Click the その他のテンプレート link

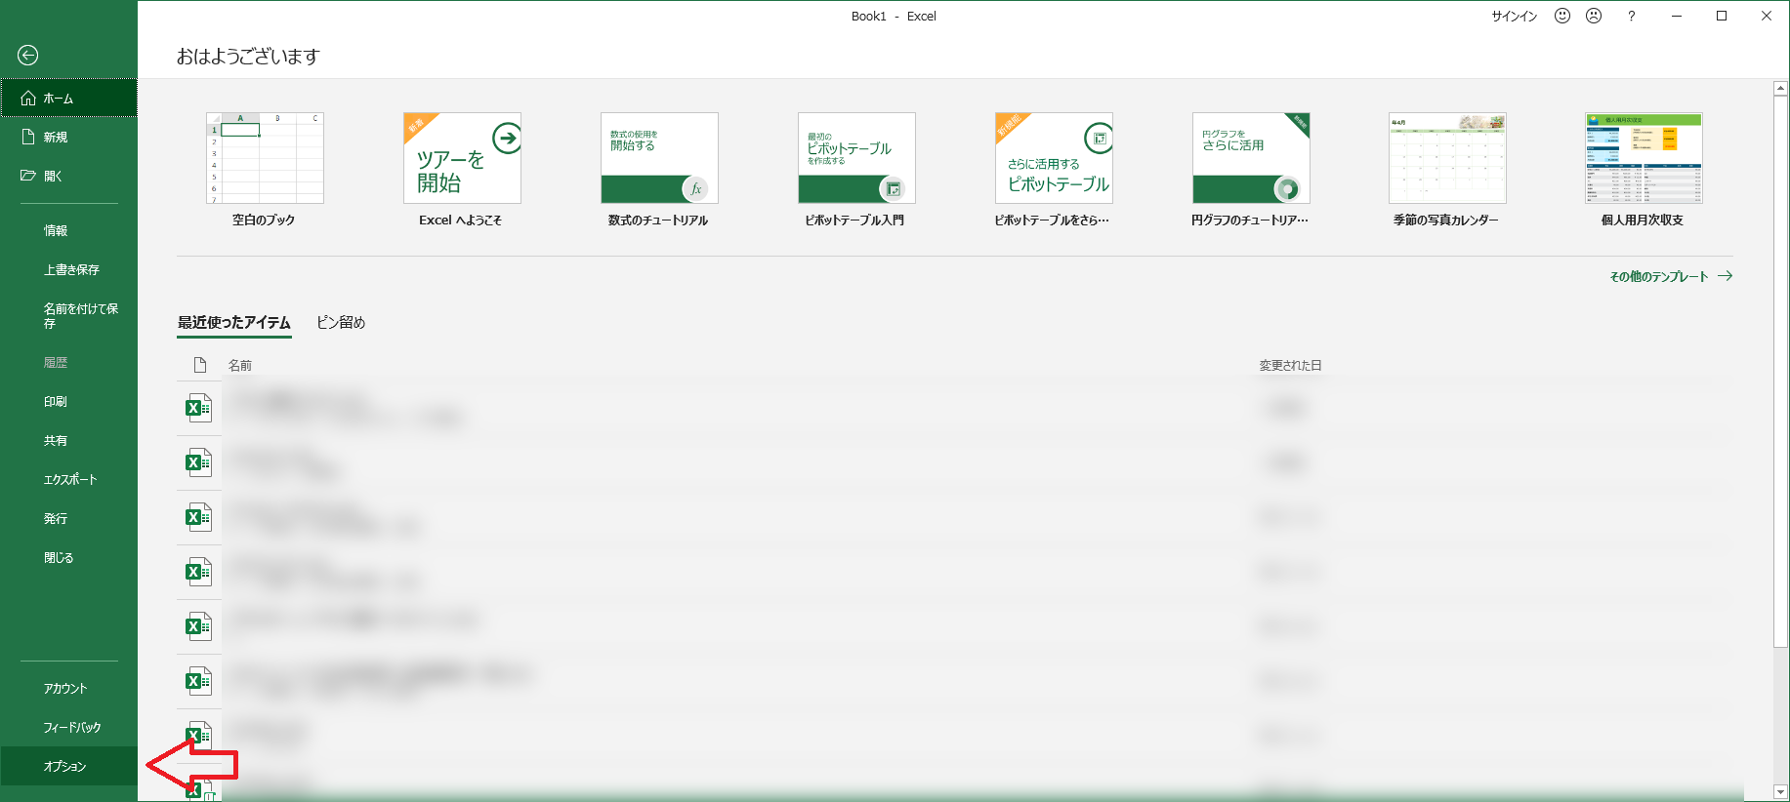click(1671, 276)
